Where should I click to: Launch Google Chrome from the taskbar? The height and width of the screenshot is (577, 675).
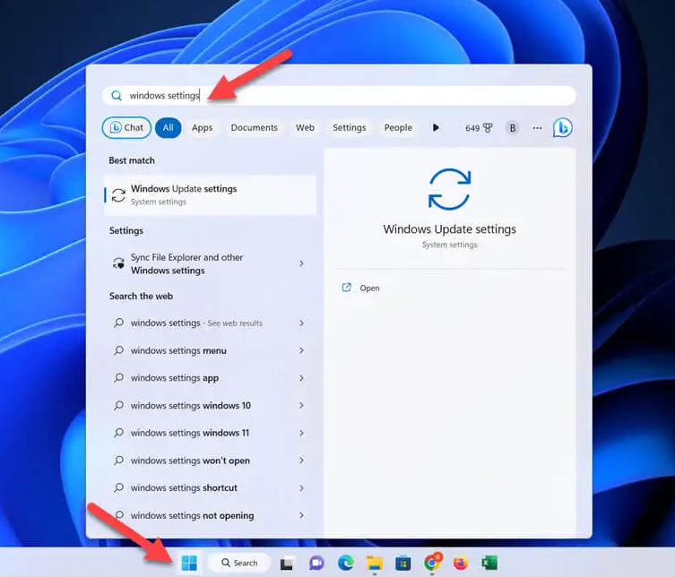432,562
